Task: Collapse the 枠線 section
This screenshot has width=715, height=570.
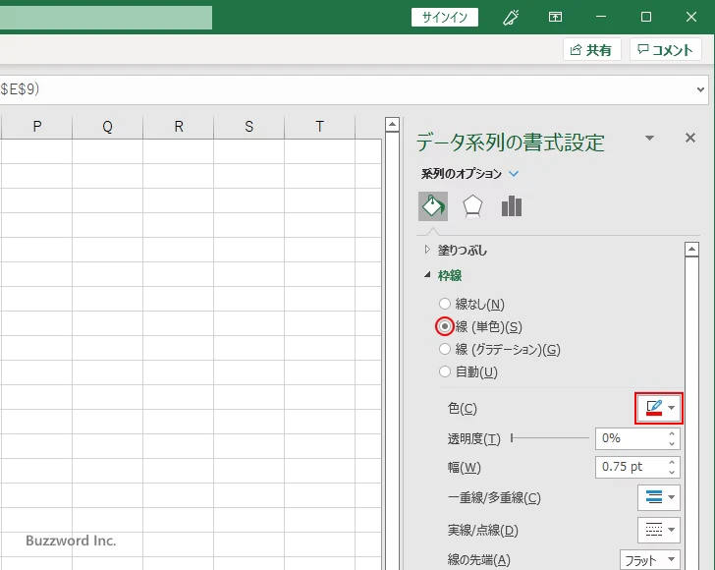Action: 427,275
